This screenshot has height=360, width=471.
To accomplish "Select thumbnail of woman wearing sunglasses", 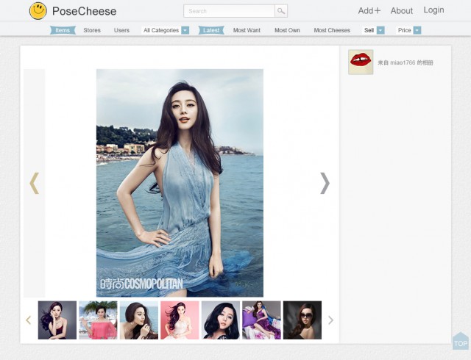I will click(x=302, y=320).
